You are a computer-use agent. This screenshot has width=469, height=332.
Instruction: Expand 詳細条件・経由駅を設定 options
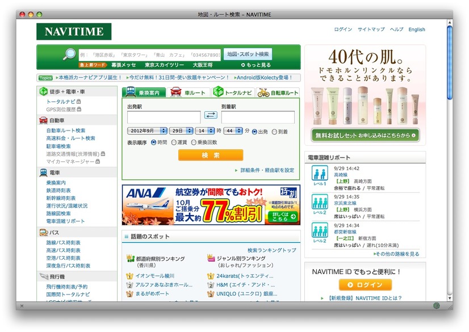(x=265, y=170)
